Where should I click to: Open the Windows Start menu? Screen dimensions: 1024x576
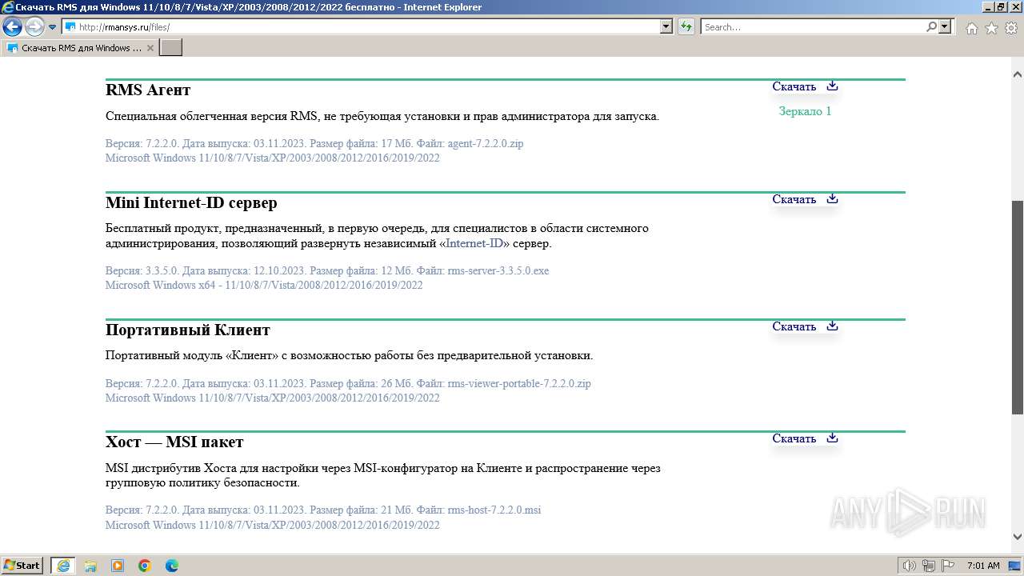(22, 565)
